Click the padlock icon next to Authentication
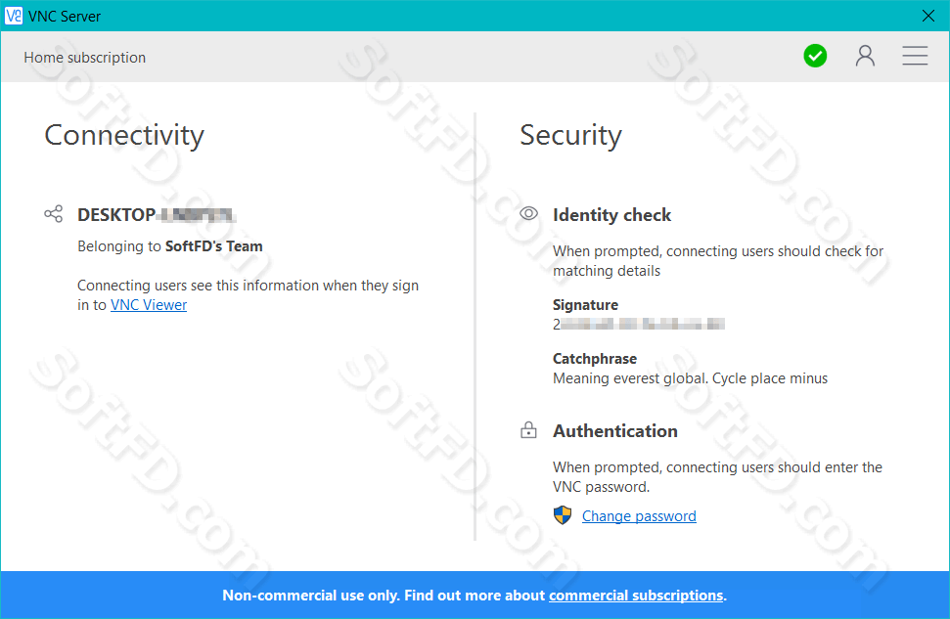Image resolution: width=950 pixels, height=619 pixels. [x=528, y=430]
